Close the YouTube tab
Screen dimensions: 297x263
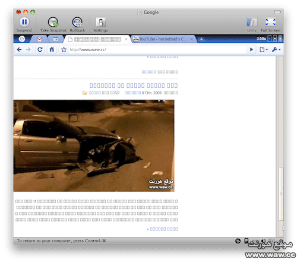[x=191, y=39]
